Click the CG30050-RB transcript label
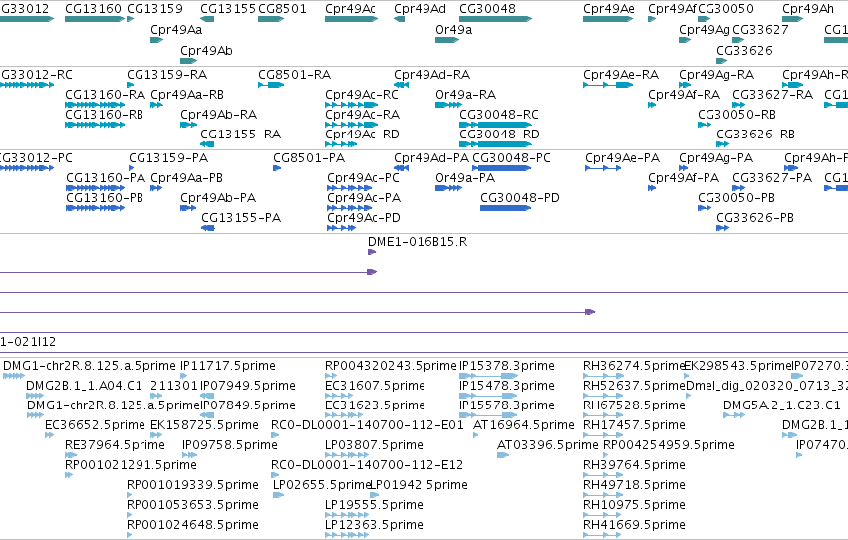The height and width of the screenshot is (540, 848). click(736, 114)
